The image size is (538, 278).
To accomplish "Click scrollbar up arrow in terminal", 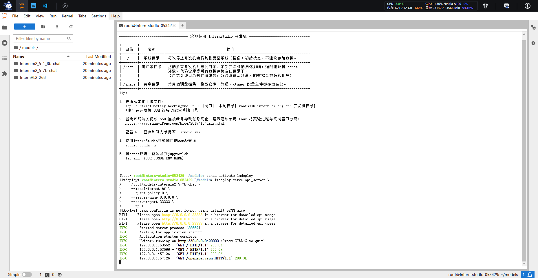I will (524, 34).
